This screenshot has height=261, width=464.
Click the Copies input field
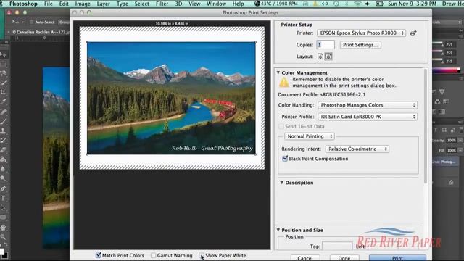[x=326, y=45]
